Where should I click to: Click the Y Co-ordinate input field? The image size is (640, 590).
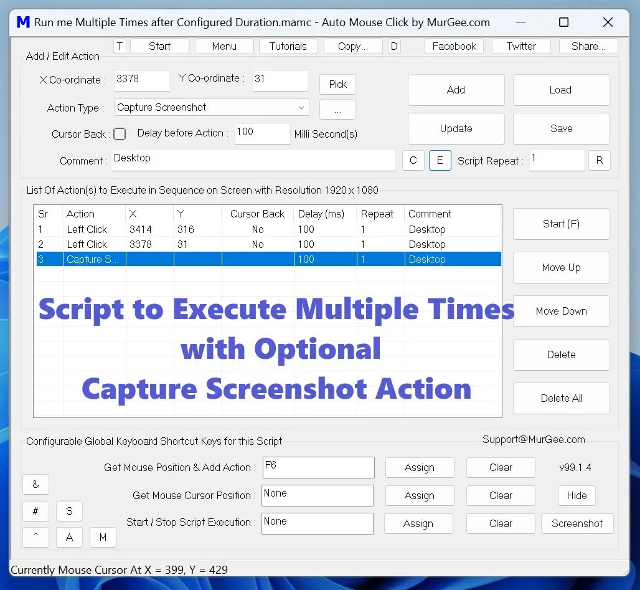click(x=280, y=81)
